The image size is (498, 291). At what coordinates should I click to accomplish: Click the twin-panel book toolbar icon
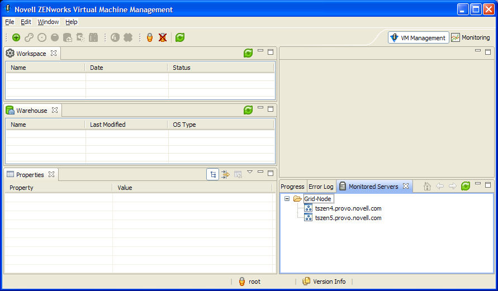point(93,37)
